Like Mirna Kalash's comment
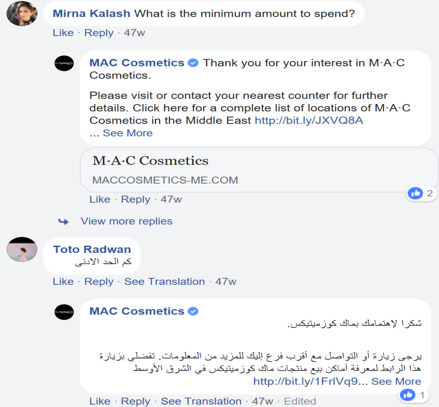Viewport: 439px width, 407px height. (63, 33)
